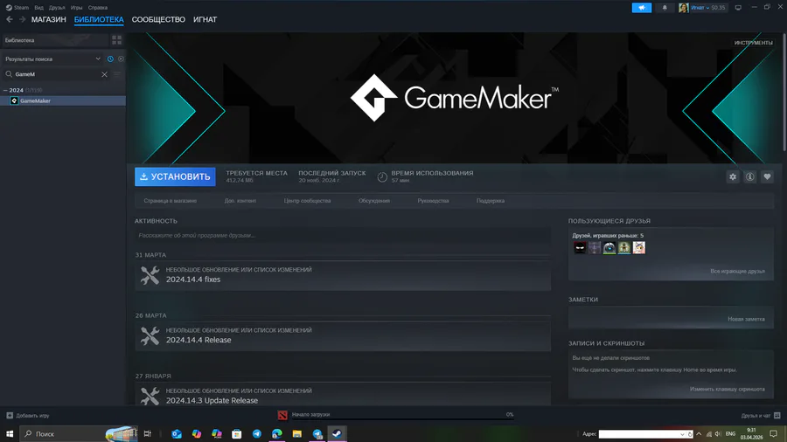Clear the search field with X
Screen dimensions: 787x442
104,74
